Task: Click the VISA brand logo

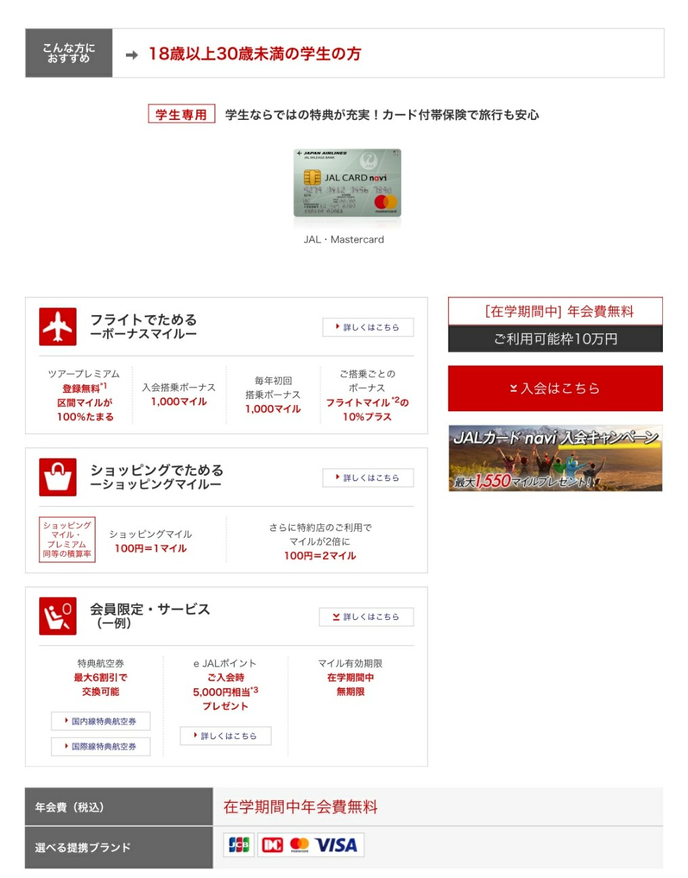Action: [337, 845]
